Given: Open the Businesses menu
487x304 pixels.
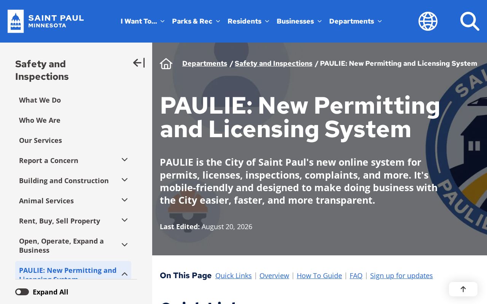Looking at the screenshot, I should (299, 21).
